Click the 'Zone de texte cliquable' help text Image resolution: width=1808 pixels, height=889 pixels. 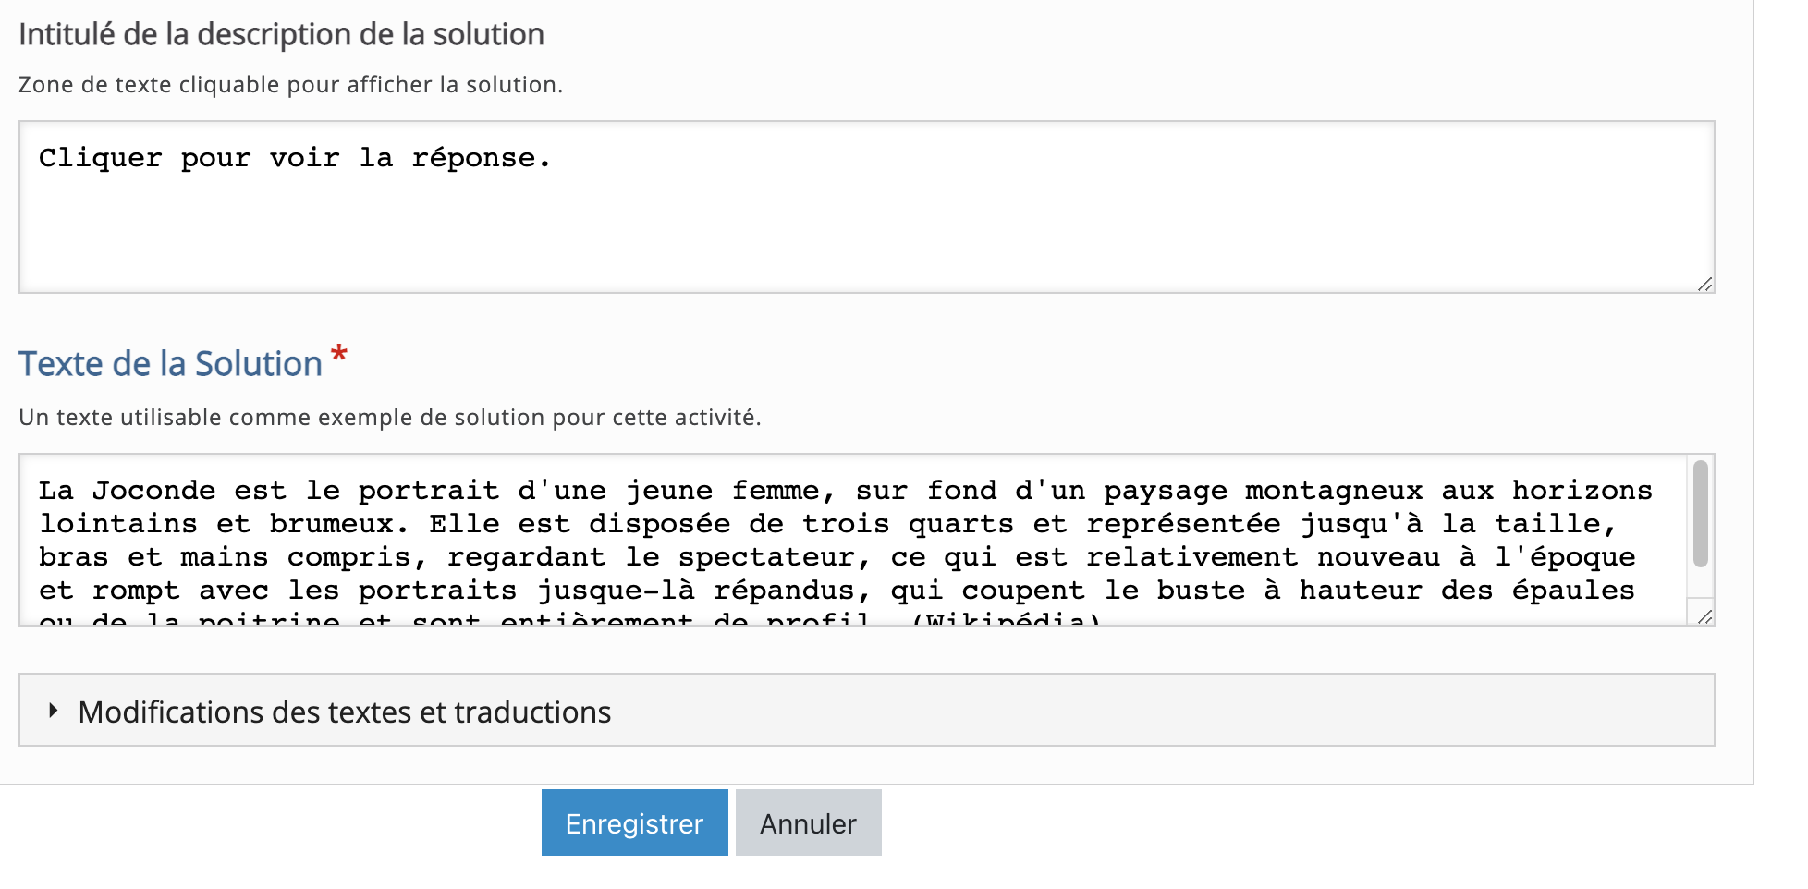coord(290,85)
